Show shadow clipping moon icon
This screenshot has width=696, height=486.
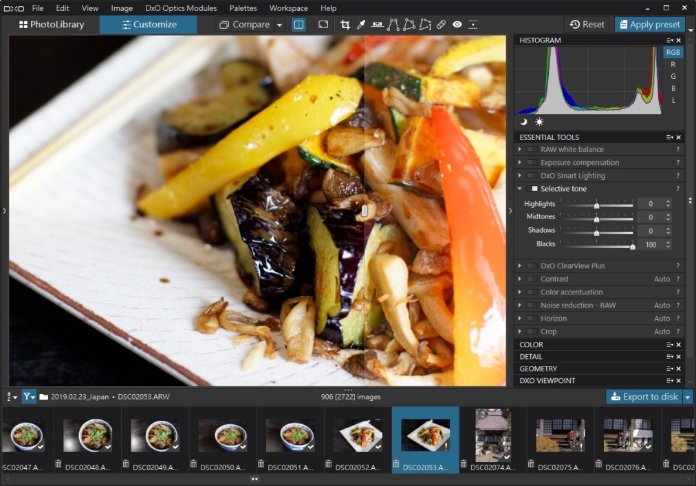(x=524, y=121)
